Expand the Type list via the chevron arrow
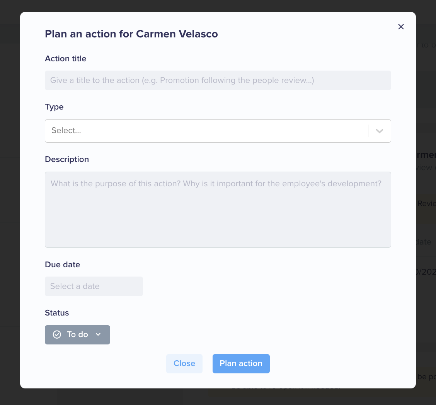The height and width of the screenshot is (405, 436). pos(380,131)
